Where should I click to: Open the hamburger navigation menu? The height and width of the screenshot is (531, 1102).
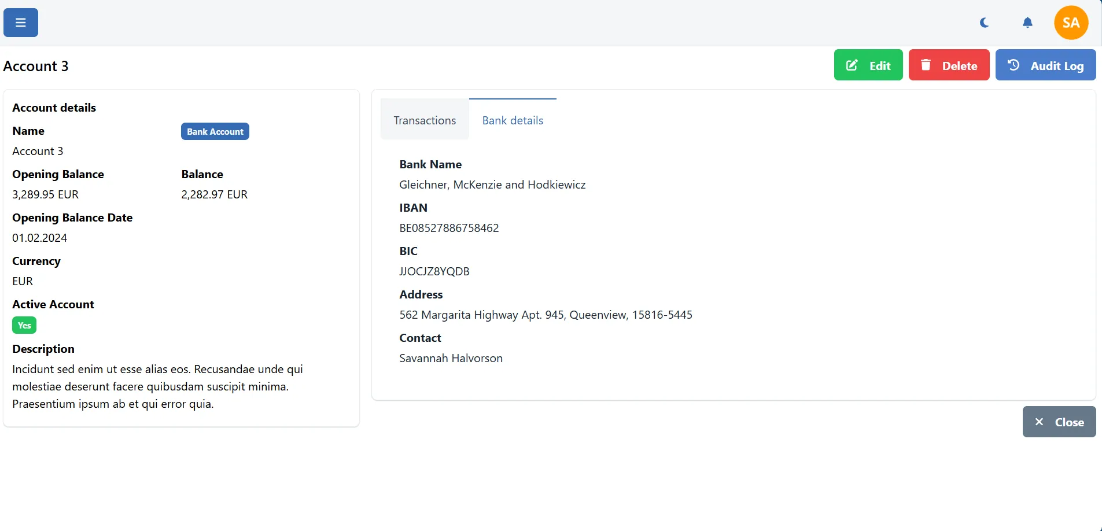20,22
